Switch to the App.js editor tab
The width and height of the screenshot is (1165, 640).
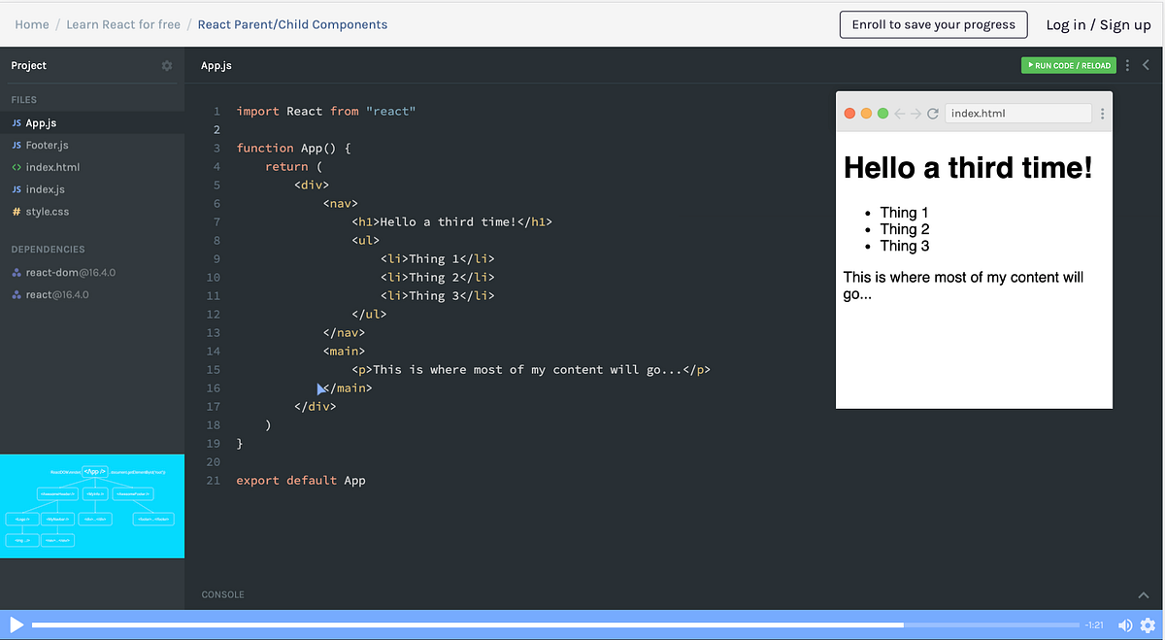pyautogui.click(x=216, y=65)
